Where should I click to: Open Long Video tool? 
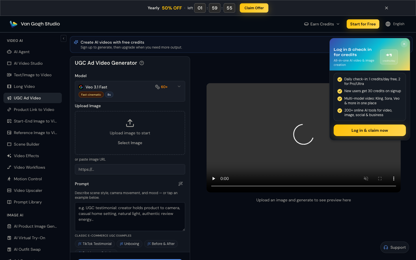tap(33, 86)
